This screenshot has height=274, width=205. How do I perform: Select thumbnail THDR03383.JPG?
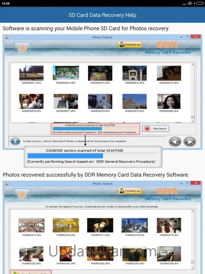134,253
